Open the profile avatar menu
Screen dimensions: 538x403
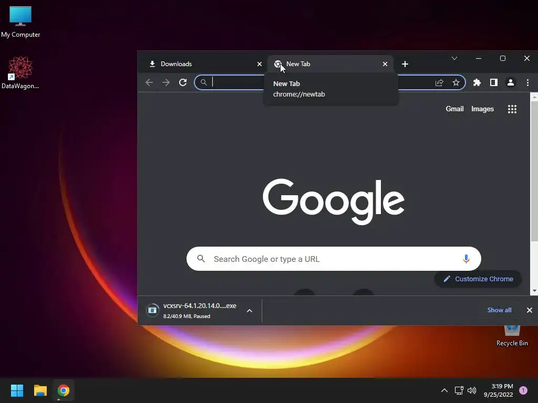coord(511,82)
